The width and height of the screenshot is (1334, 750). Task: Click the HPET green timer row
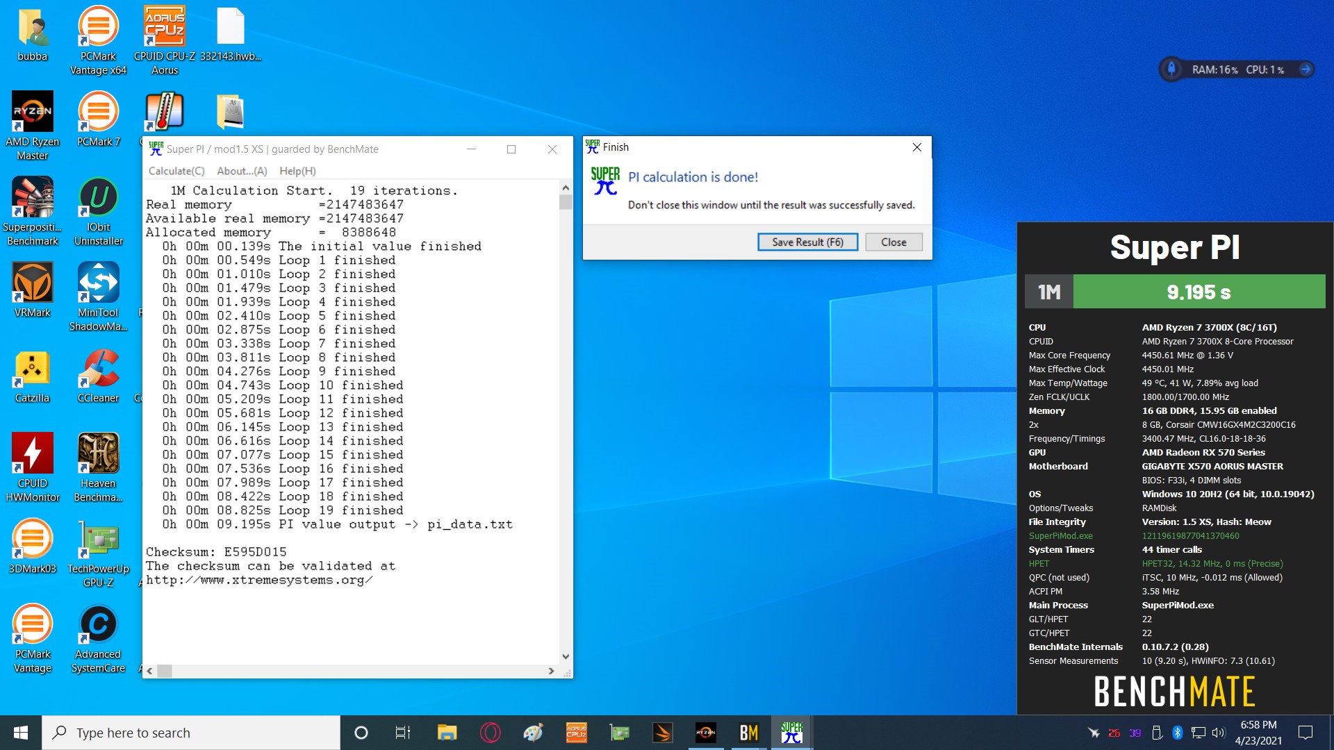point(1155,564)
